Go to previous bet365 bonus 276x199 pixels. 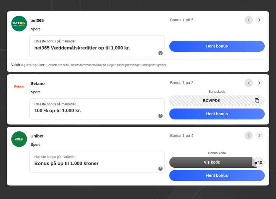249,20
